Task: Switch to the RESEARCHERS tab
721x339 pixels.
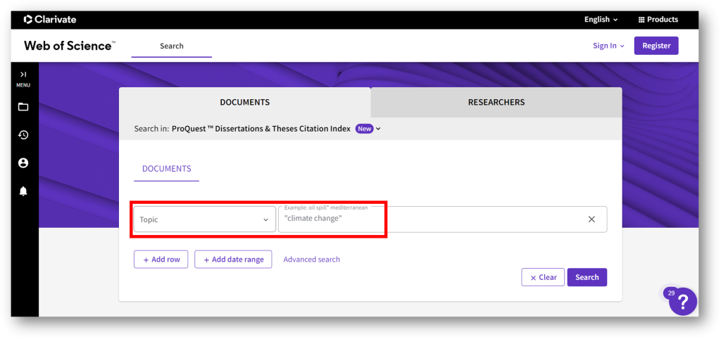Action: [x=496, y=102]
